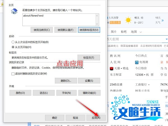Open the 颜色(O) appearance button

click(x=20, y=93)
